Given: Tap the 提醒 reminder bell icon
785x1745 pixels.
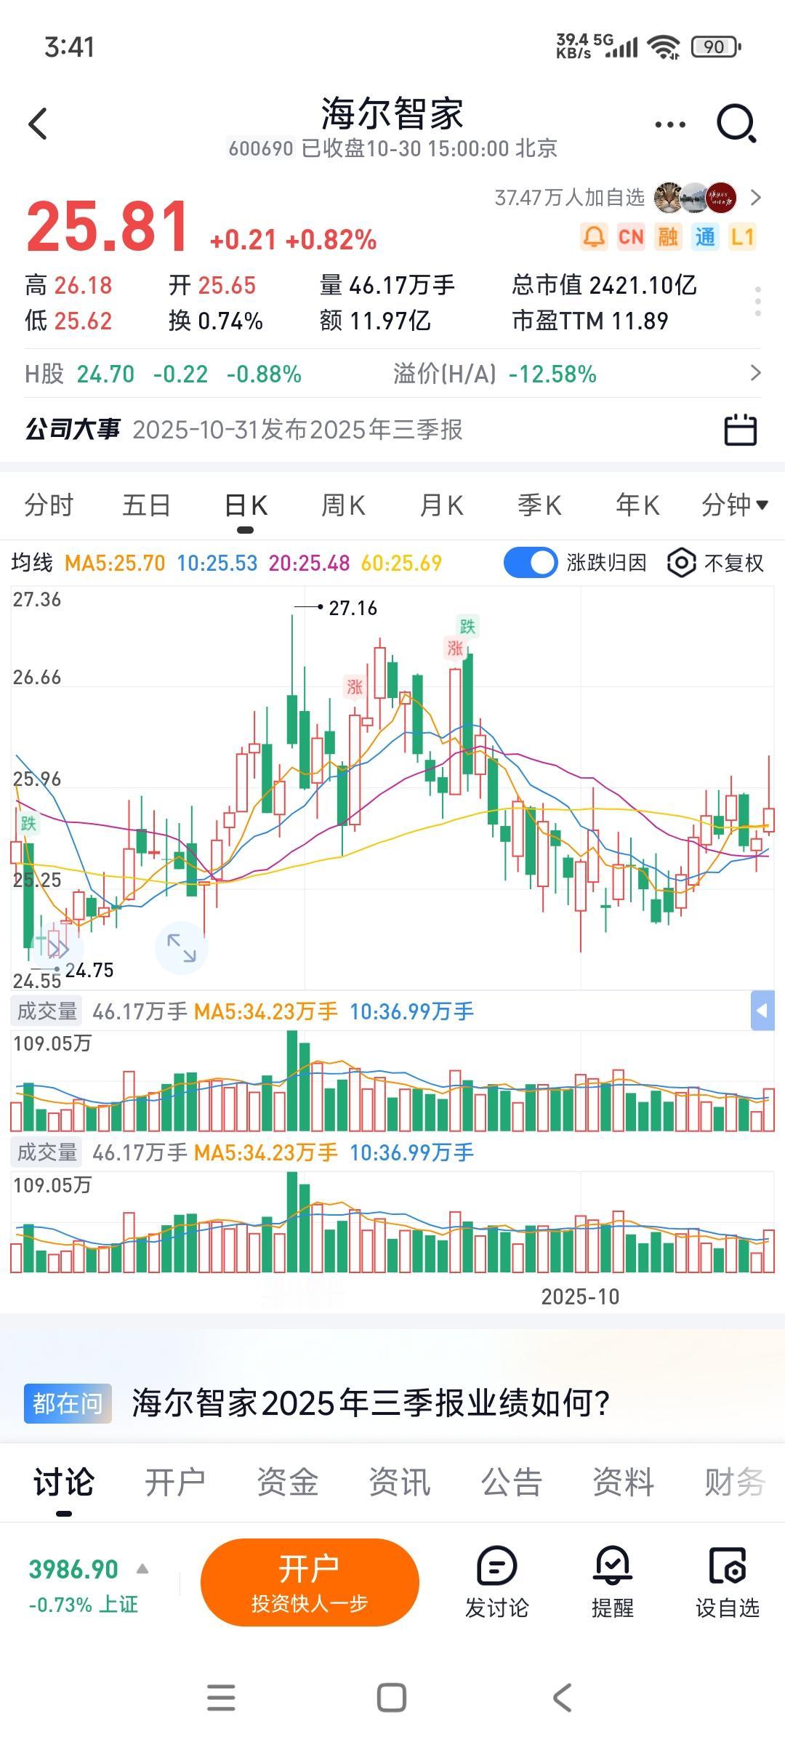Looking at the screenshot, I should [613, 1566].
